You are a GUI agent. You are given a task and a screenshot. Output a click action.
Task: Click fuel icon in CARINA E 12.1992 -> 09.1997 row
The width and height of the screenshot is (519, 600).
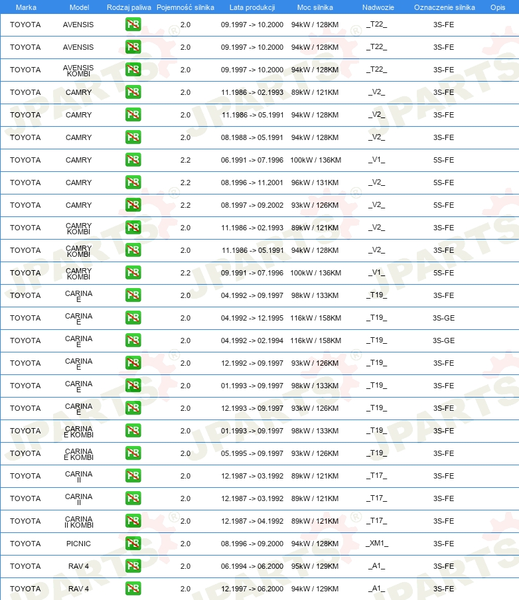coord(133,363)
